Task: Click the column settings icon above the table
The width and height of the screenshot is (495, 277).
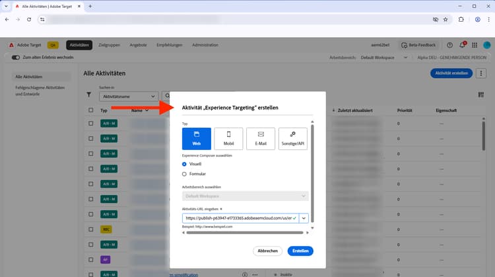Action: point(480,95)
